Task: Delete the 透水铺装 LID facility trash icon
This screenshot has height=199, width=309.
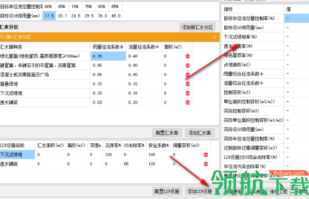Action: pyautogui.click(x=206, y=164)
